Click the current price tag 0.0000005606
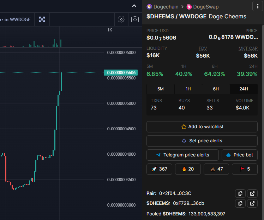 click(x=121, y=73)
